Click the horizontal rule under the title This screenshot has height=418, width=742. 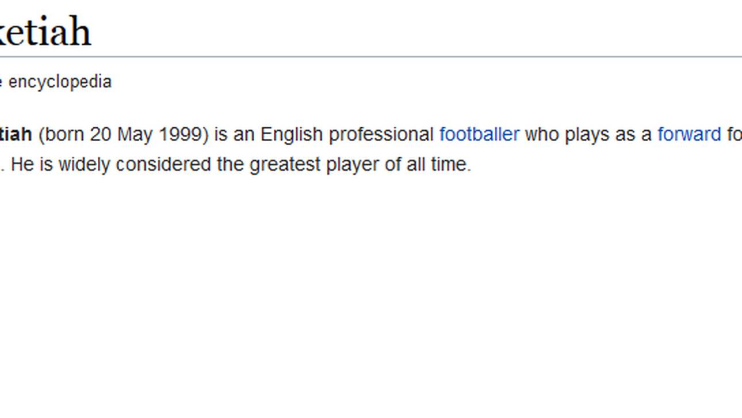pyautogui.click(x=371, y=56)
